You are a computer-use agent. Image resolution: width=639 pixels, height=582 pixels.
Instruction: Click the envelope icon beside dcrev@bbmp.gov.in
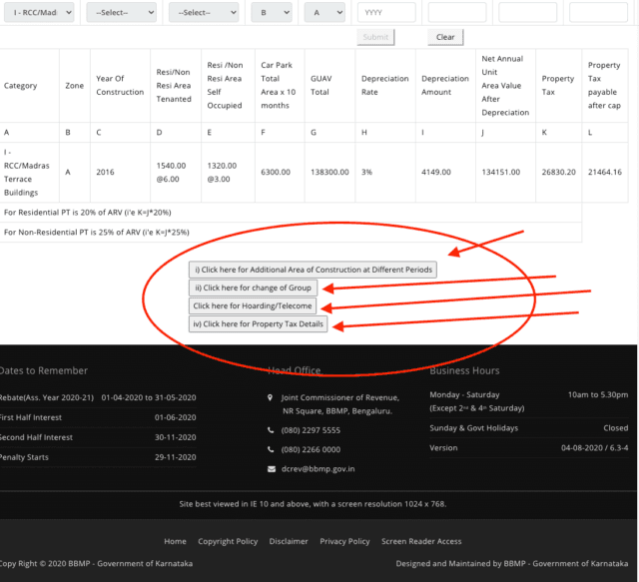pyautogui.click(x=272, y=468)
